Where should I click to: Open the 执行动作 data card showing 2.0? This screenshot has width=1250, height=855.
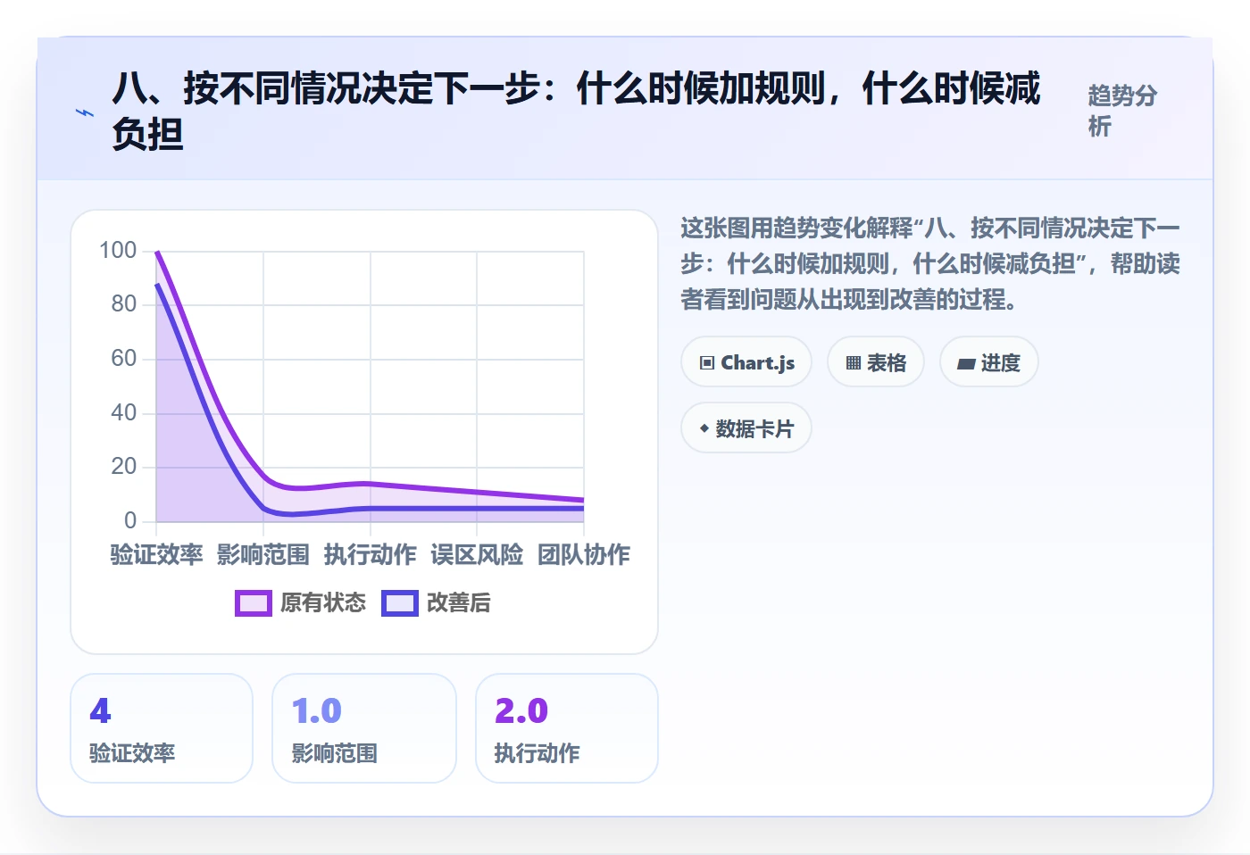click(x=567, y=728)
